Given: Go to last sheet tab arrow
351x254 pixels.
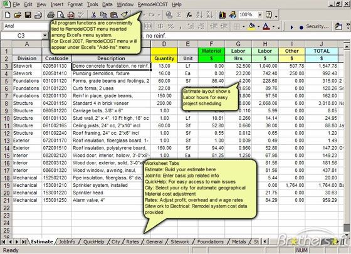Looking at the screenshot, I should coord(24,241).
